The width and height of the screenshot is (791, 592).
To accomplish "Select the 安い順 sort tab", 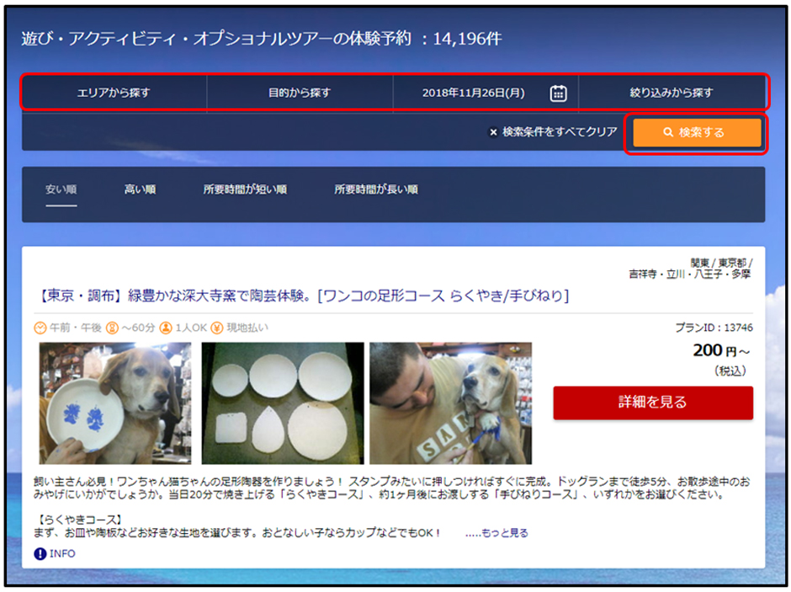I will pyautogui.click(x=61, y=189).
